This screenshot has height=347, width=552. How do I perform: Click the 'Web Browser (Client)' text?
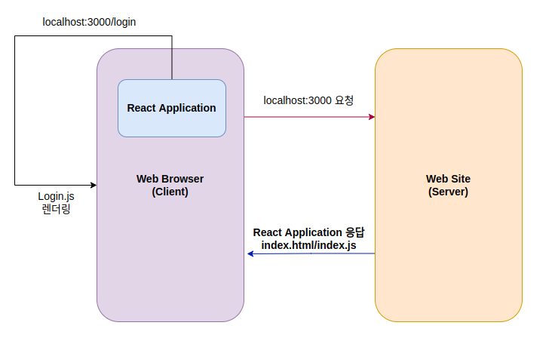point(170,186)
